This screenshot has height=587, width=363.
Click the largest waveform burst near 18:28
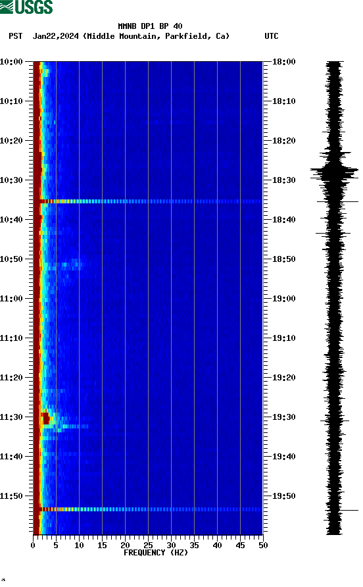pyautogui.click(x=334, y=173)
